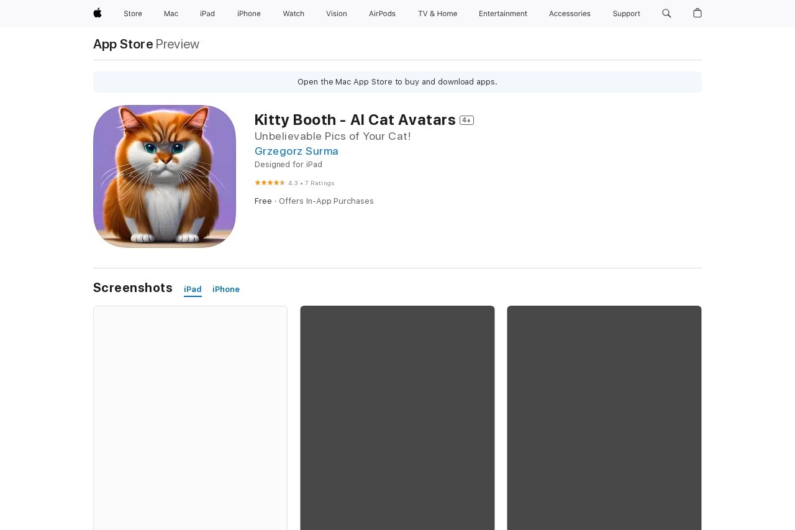Open the iPhone nav menu
Image resolution: width=795 pixels, height=530 pixels.
point(249,14)
